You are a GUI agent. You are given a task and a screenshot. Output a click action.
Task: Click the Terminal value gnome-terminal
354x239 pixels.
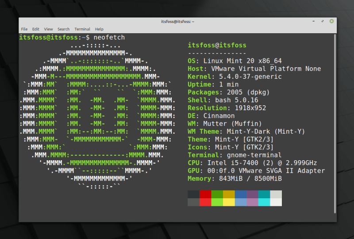(x=254, y=155)
